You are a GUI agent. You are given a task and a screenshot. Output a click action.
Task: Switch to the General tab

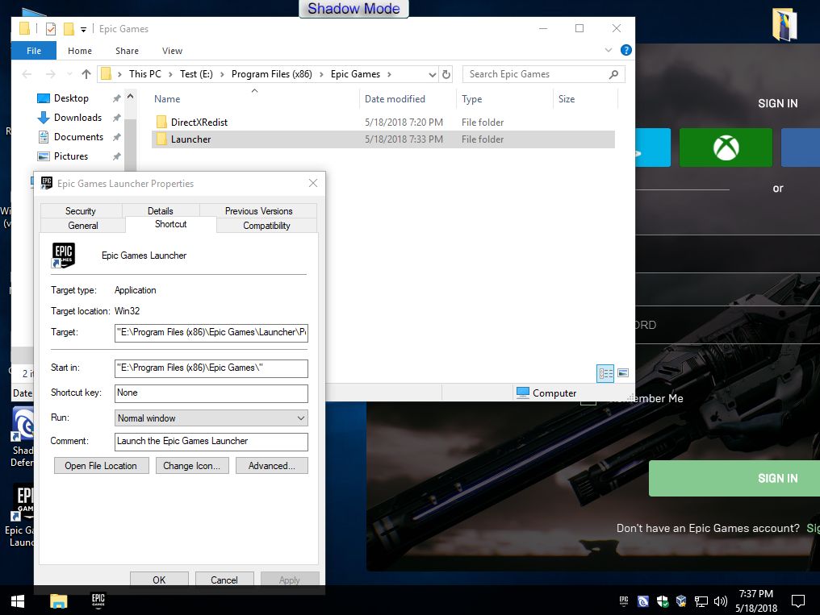tap(82, 226)
